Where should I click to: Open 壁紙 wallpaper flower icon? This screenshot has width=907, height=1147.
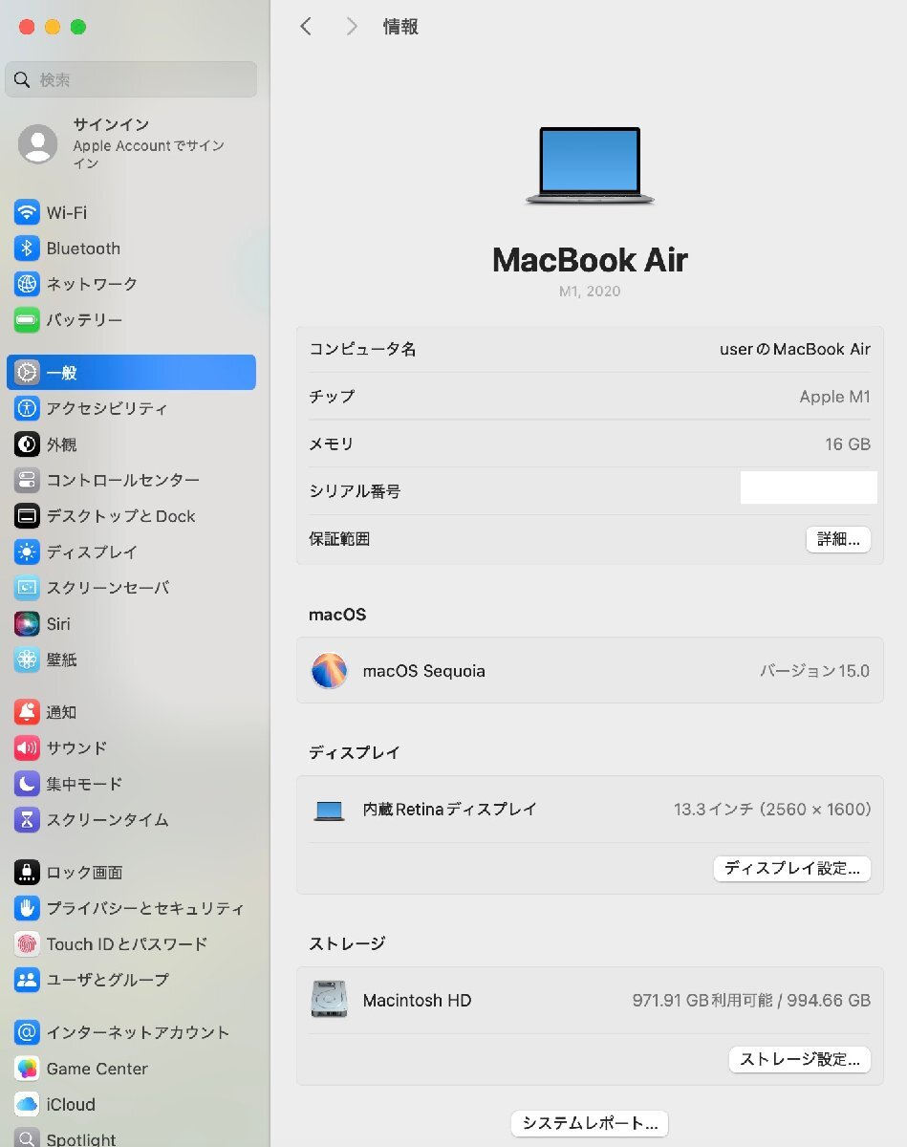(27, 660)
